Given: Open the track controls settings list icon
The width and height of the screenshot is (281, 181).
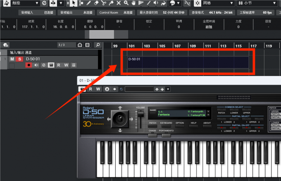Looking at the screenshot, I should (88, 45).
